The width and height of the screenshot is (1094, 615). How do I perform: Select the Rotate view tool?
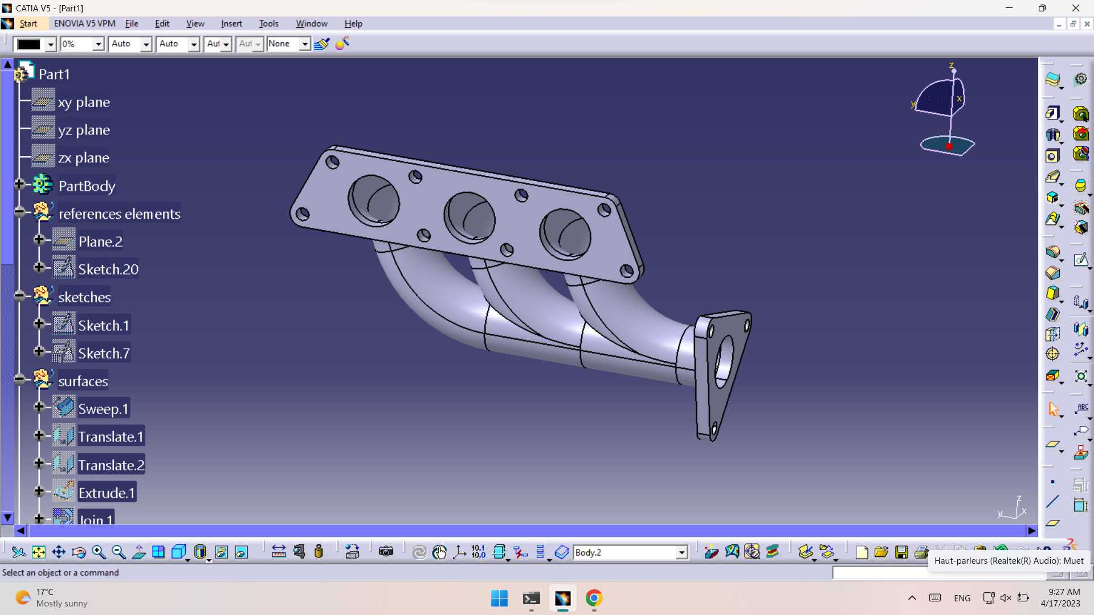[x=79, y=552]
